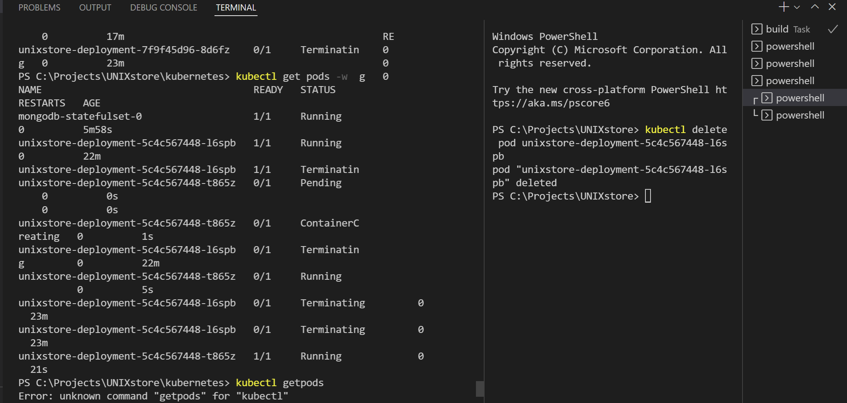The height and width of the screenshot is (403, 847).
Task: Click the checkmark status on build Task
Action: 833,29
